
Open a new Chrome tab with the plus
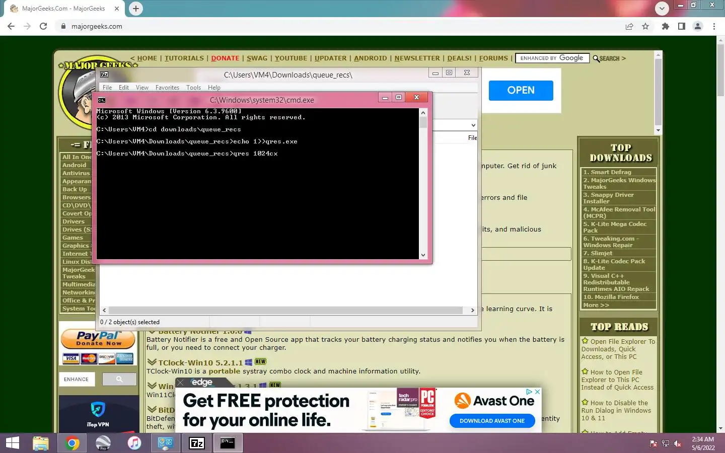click(x=136, y=9)
